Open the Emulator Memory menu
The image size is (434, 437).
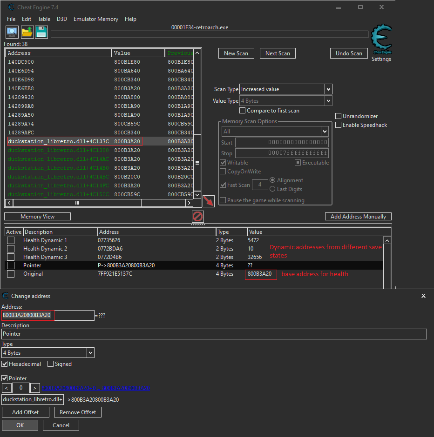[96, 19]
